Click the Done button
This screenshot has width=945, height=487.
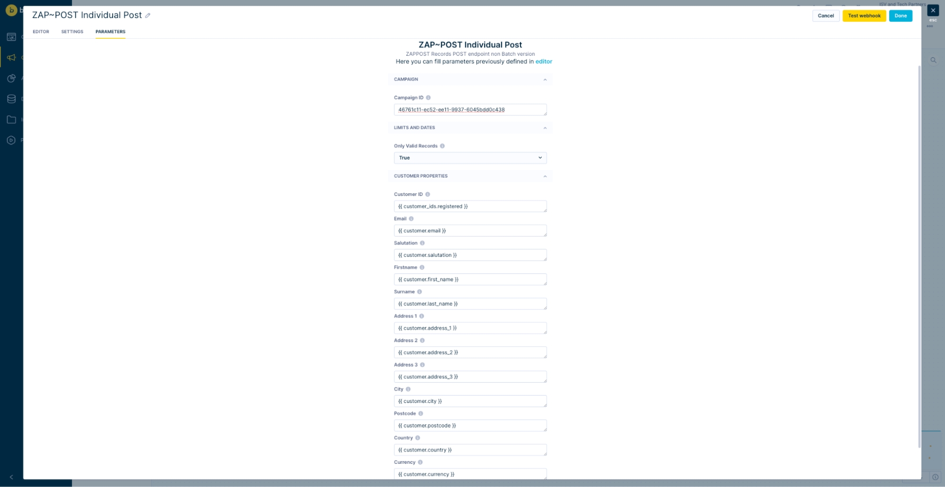(900, 16)
